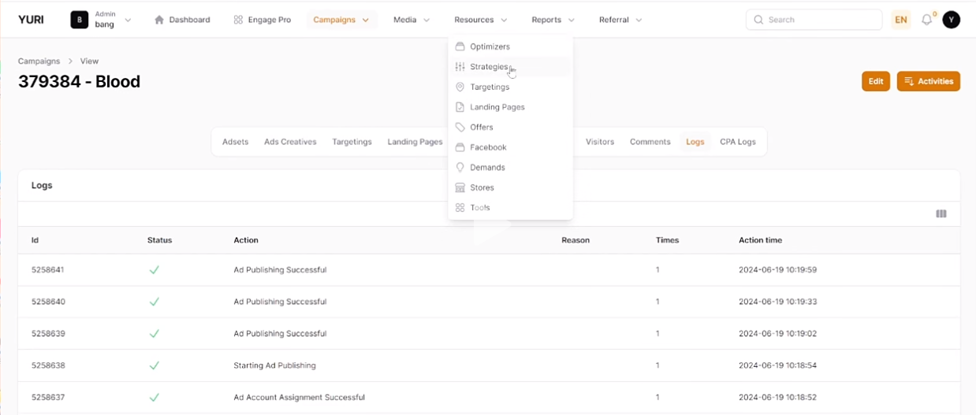
Task: Click the Activities button
Action: (x=929, y=81)
